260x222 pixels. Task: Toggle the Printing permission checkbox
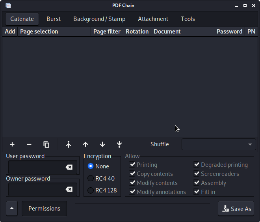[132, 164]
